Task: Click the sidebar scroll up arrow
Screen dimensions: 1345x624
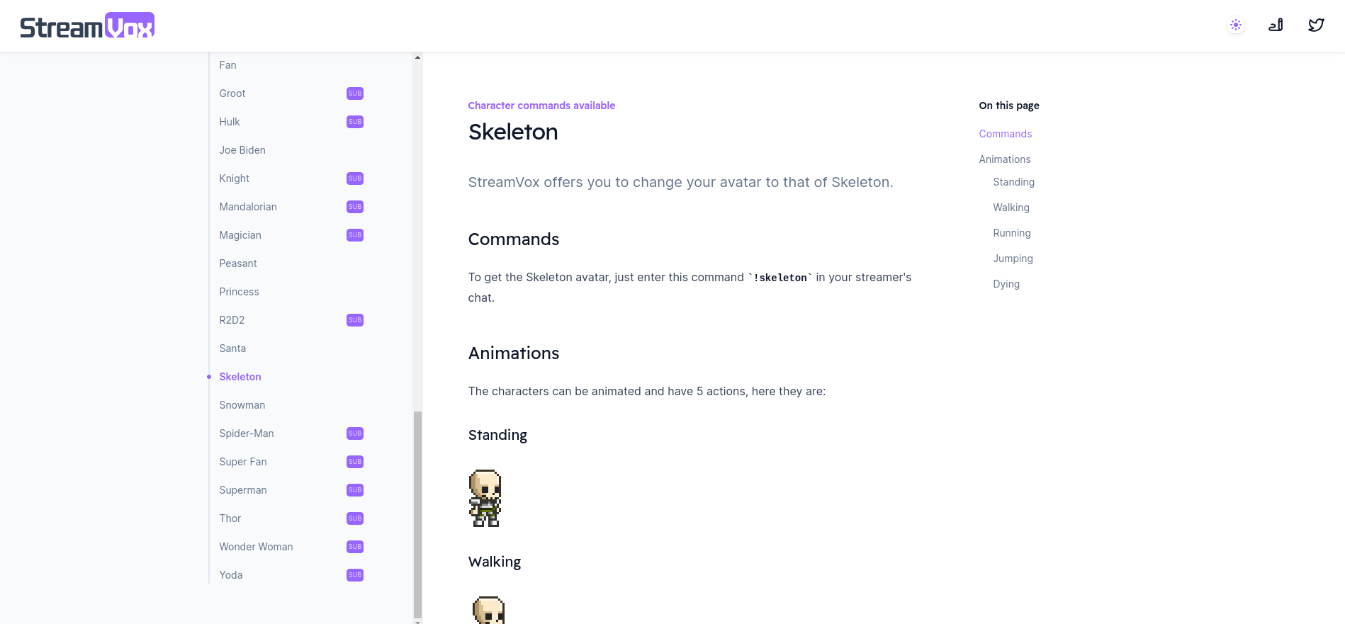Action: pyautogui.click(x=417, y=57)
